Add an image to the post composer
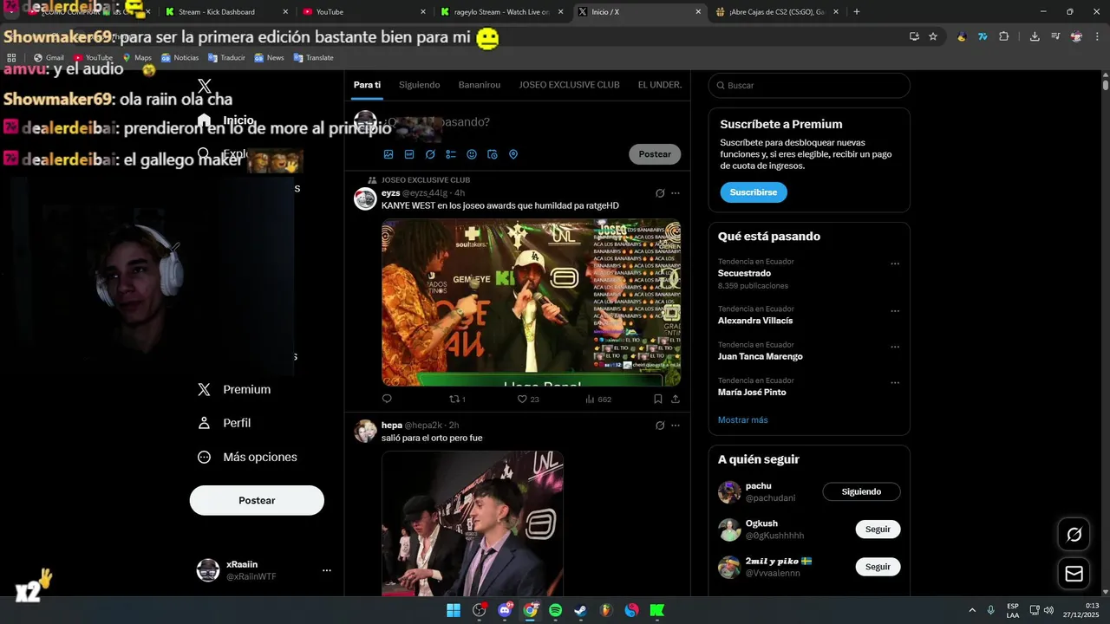This screenshot has height=624, width=1110. pos(388,154)
